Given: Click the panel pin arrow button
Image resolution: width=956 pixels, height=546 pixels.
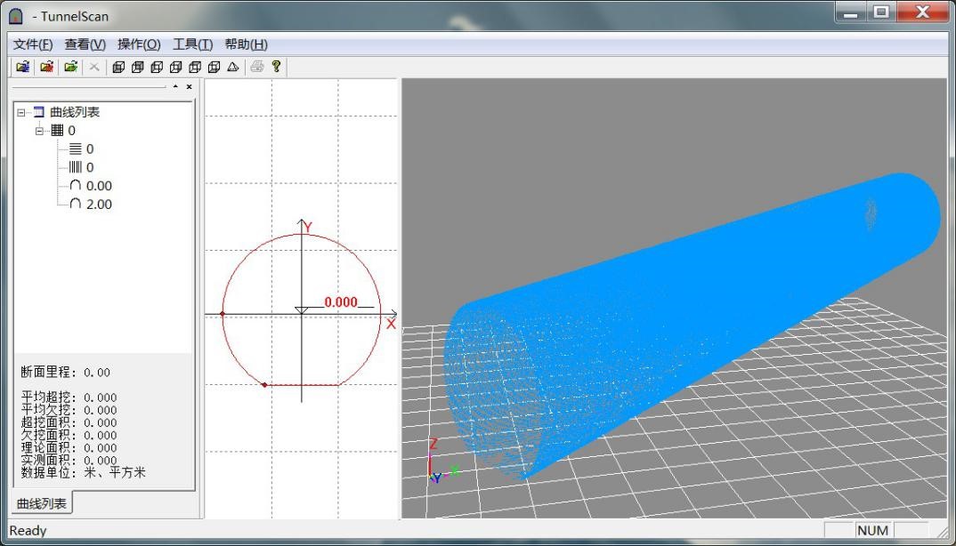Looking at the screenshot, I should [x=175, y=87].
